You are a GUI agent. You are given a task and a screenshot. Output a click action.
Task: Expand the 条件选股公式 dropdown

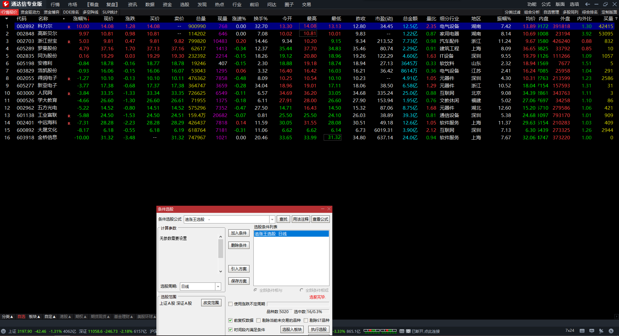(272, 219)
